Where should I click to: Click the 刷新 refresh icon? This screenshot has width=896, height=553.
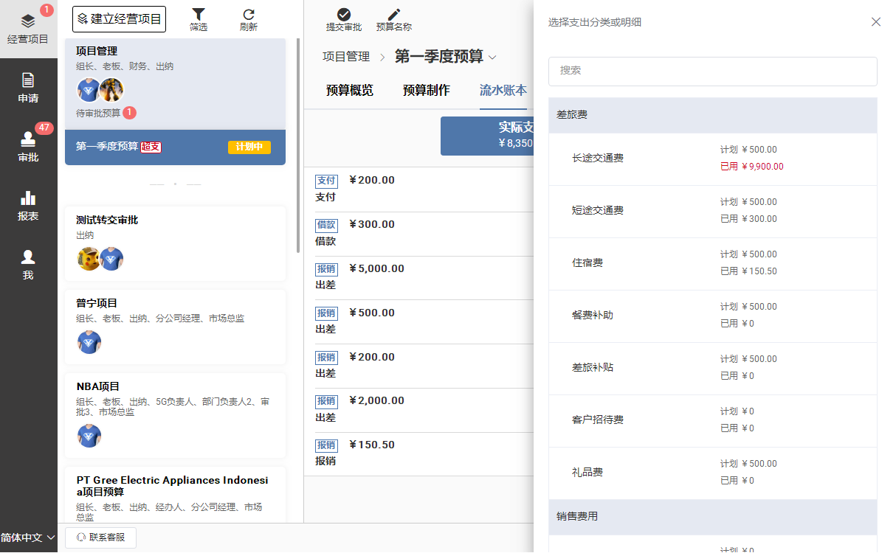click(249, 15)
